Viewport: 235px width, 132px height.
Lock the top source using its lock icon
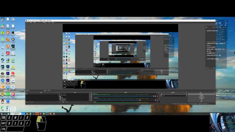[x=91, y=94]
